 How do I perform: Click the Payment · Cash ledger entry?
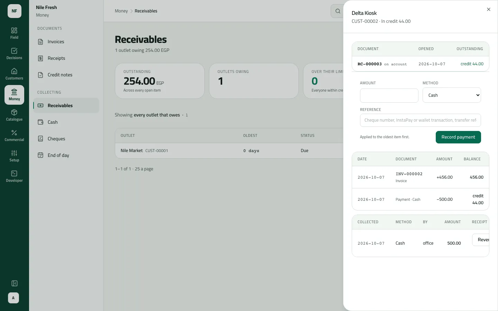(408, 199)
